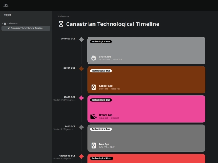Select the pink diamond marker at 10868 BCE

[x=81, y=98]
